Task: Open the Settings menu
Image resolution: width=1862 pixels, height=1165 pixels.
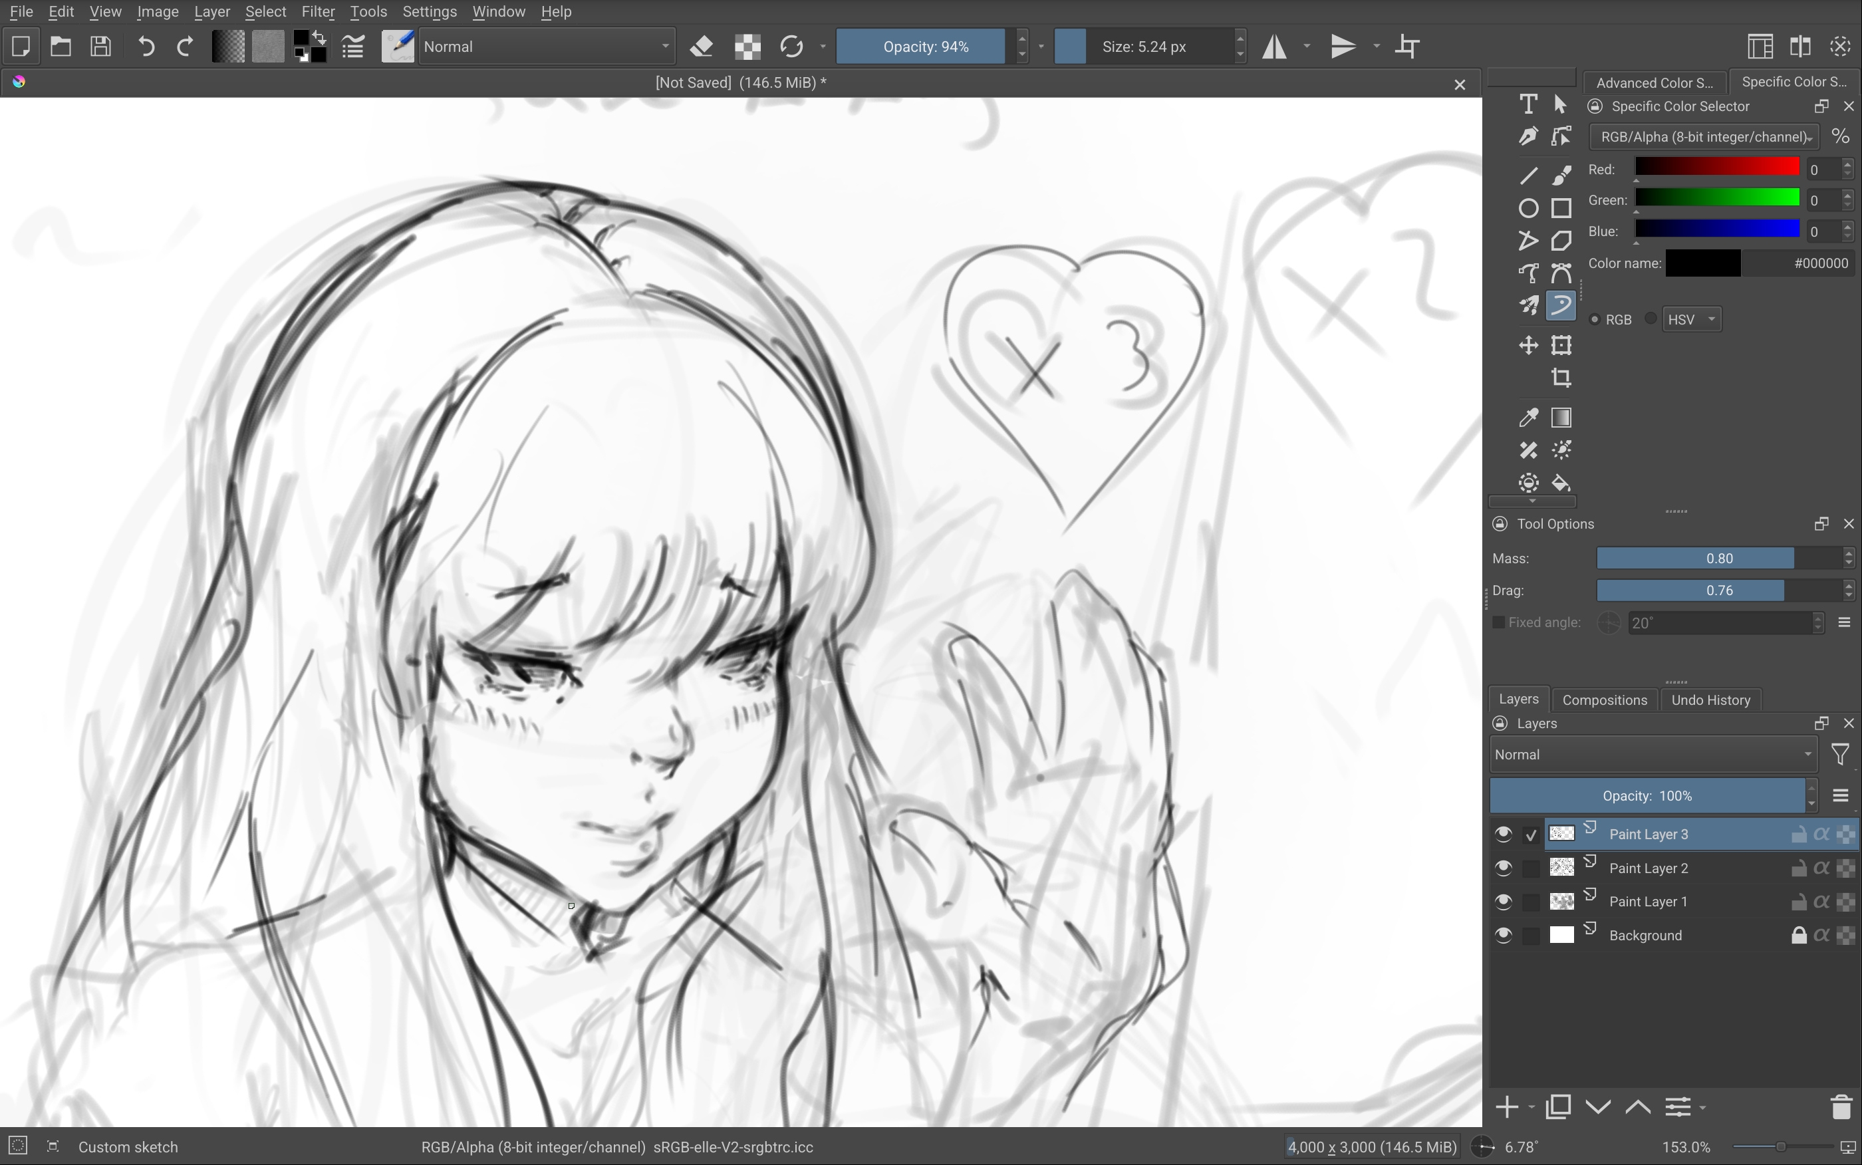Action: click(430, 11)
